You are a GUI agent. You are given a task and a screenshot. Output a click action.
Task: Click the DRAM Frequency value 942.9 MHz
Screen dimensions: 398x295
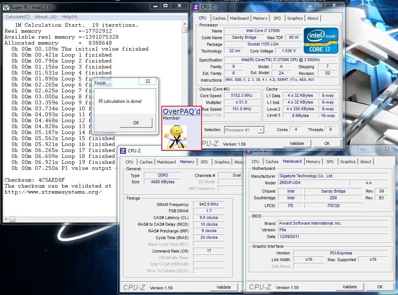point(209,204)
